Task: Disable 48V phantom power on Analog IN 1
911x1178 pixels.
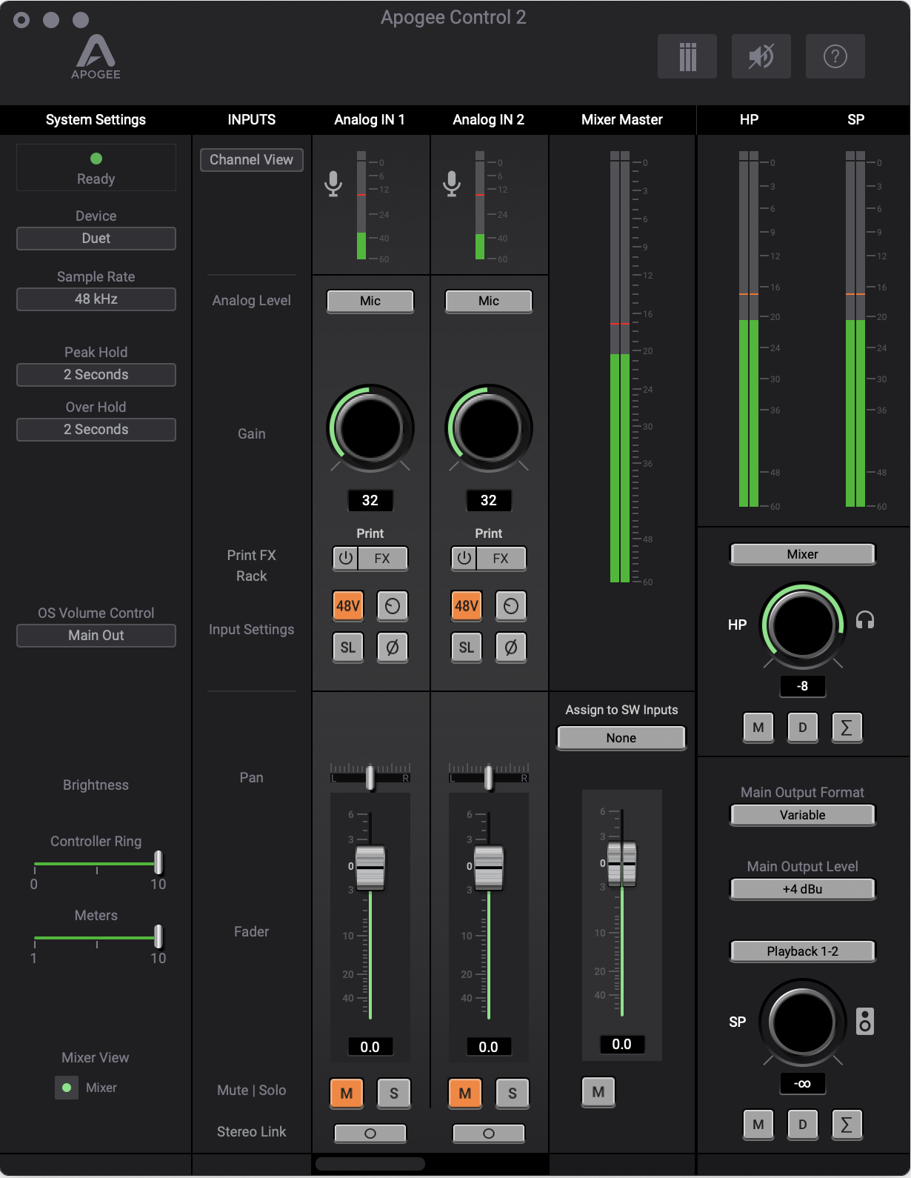Action: pyautogui.click(x=348, y=606)
